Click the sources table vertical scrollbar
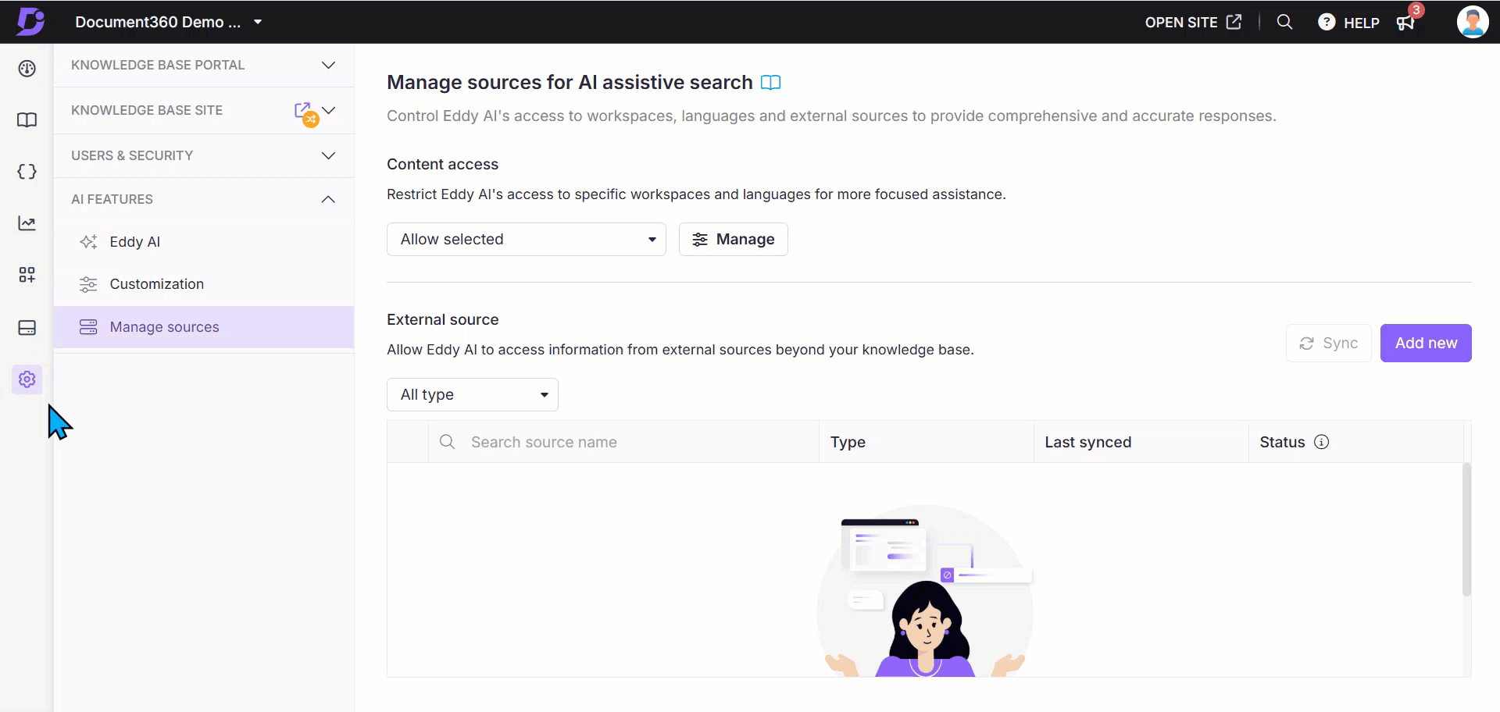1500x712 pixels. (1466, 529)
